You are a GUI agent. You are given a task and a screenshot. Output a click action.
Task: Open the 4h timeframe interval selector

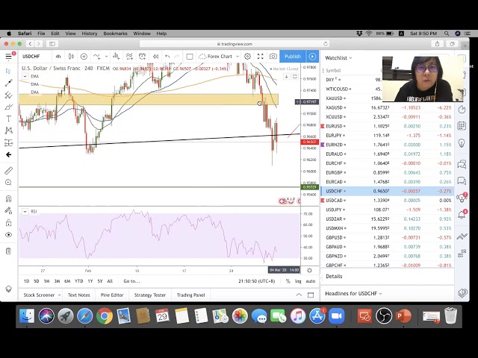[58, 57]
